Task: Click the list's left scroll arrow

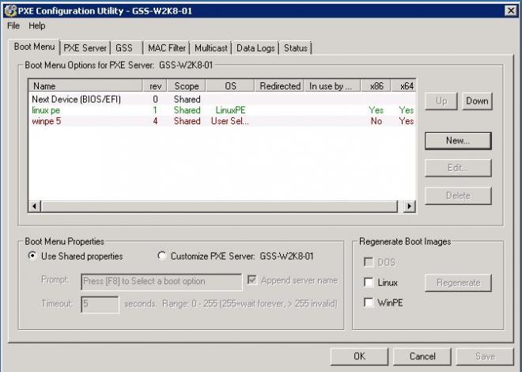Action: (34, 206)
